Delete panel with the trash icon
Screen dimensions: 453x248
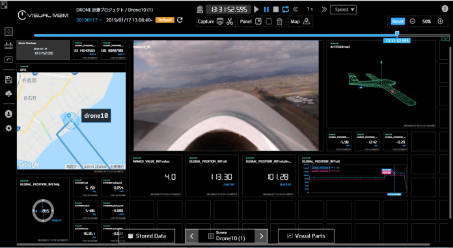click(x=279, y=21)
